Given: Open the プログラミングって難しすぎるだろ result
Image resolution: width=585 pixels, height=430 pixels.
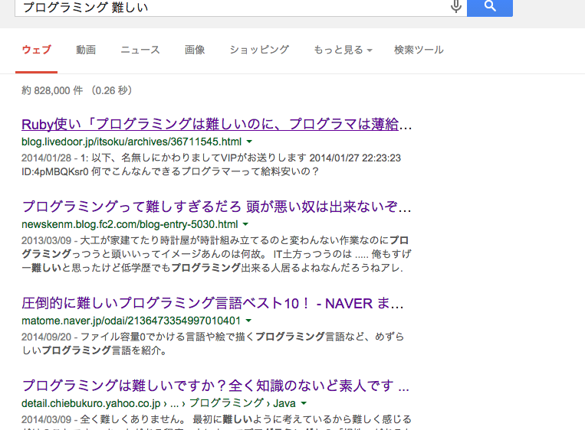Looking at the screenshot, I should 217,207.
